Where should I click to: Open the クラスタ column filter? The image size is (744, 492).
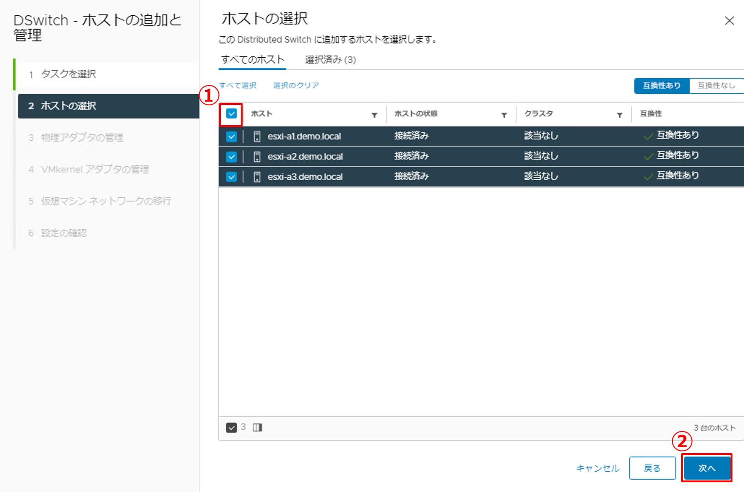620,115
